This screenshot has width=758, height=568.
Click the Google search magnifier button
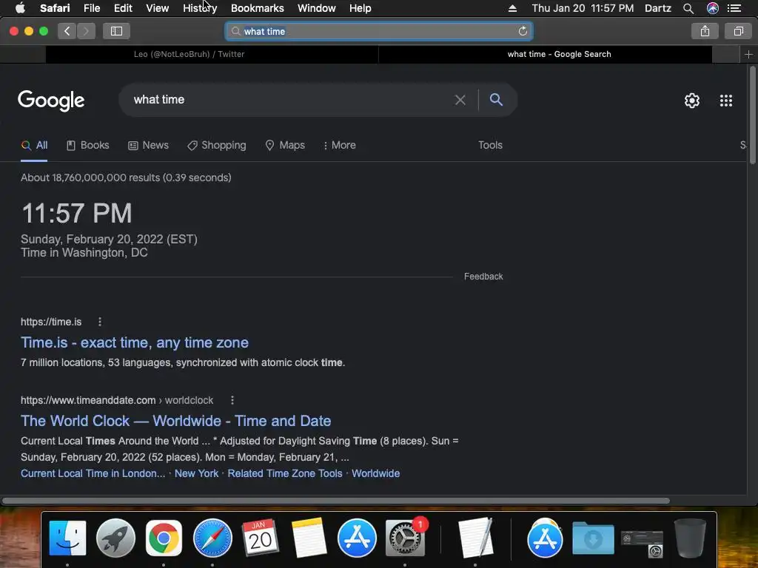pyautogui.click(x=496, y=100)
